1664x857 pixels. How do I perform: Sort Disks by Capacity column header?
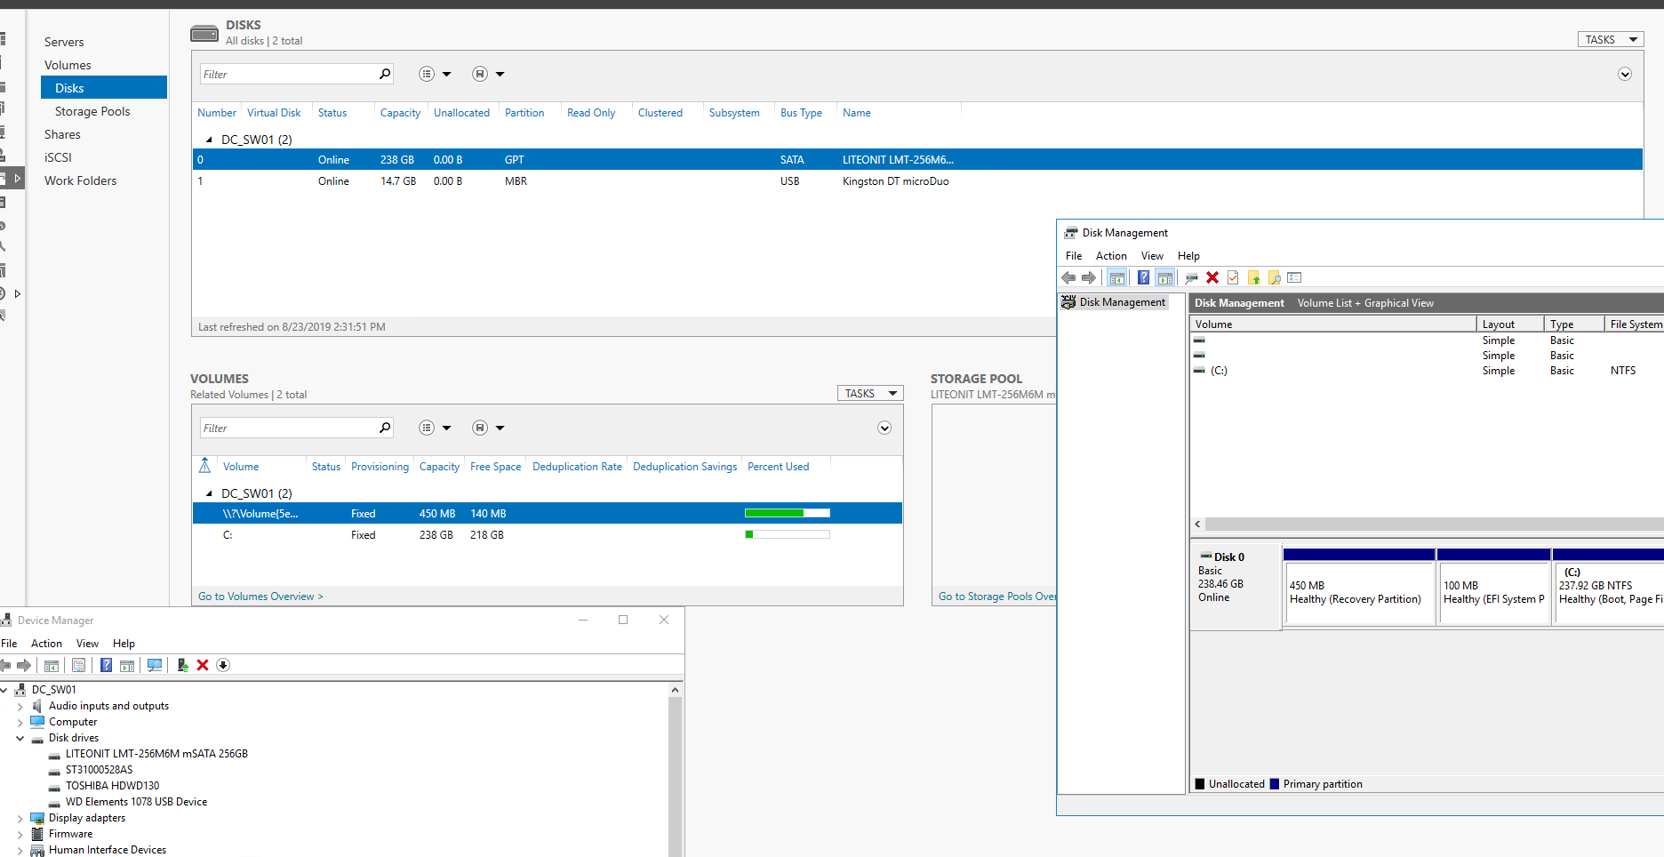coord(400,113)
